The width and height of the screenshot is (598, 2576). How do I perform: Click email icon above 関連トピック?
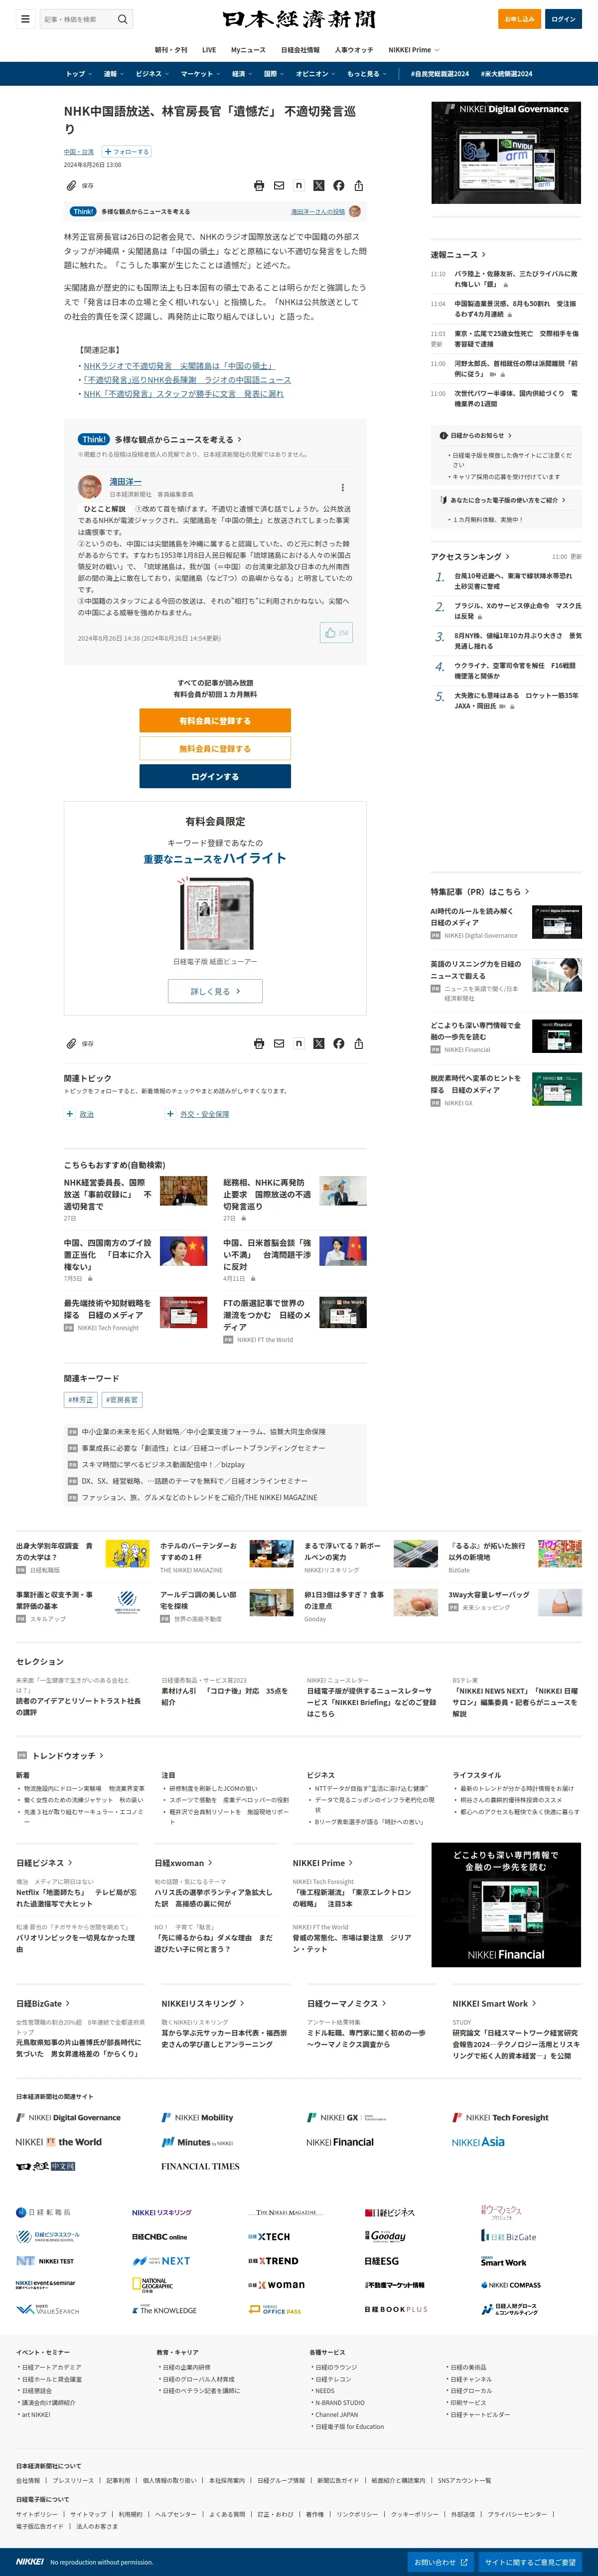click(279, 1043)
